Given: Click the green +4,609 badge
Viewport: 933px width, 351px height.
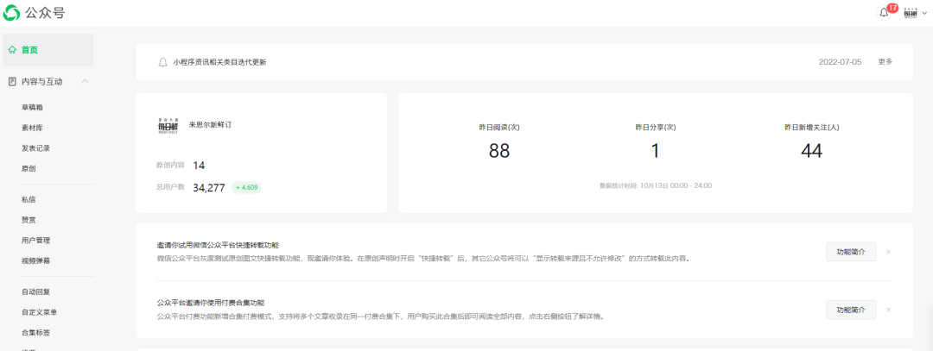Looking at the screenshot, I should (246, 188).
